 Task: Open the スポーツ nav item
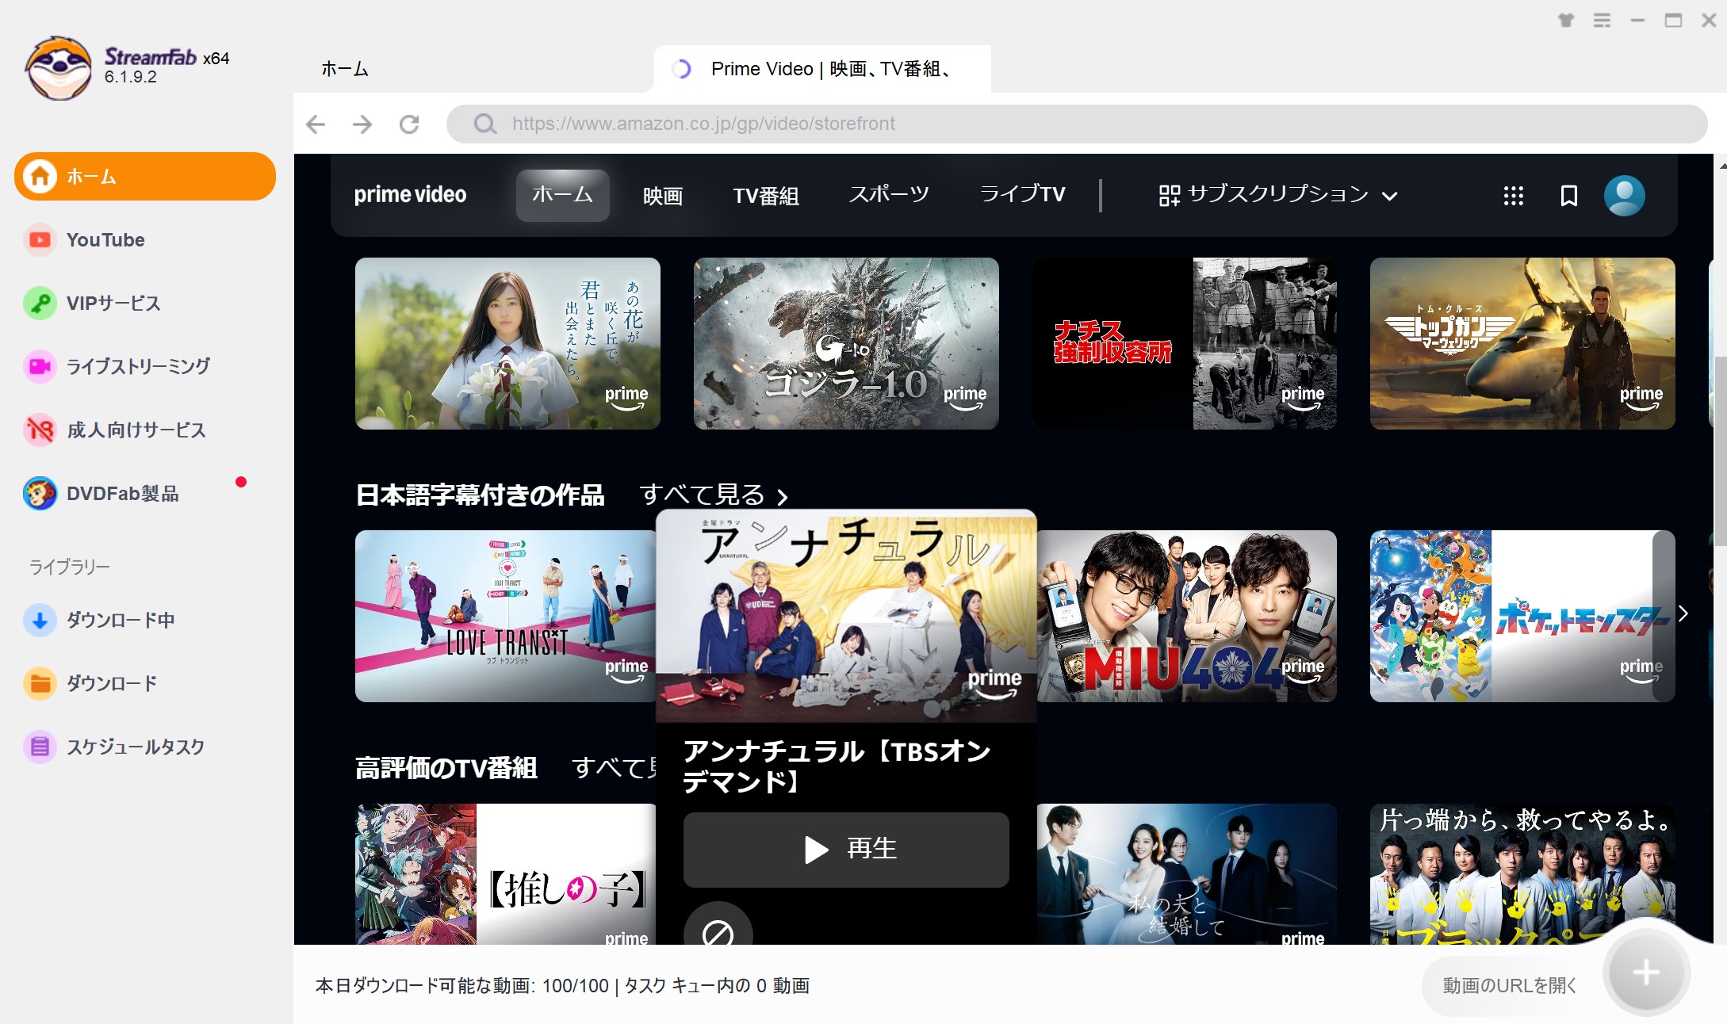[889, 195]
